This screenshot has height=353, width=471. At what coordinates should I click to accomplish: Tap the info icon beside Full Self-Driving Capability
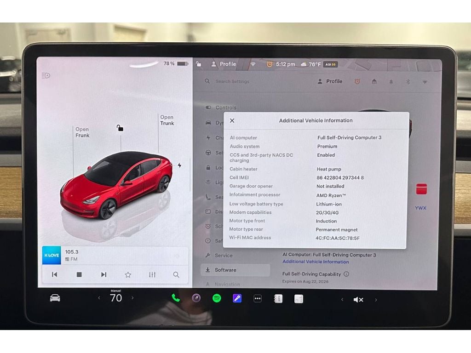[346, 274]
